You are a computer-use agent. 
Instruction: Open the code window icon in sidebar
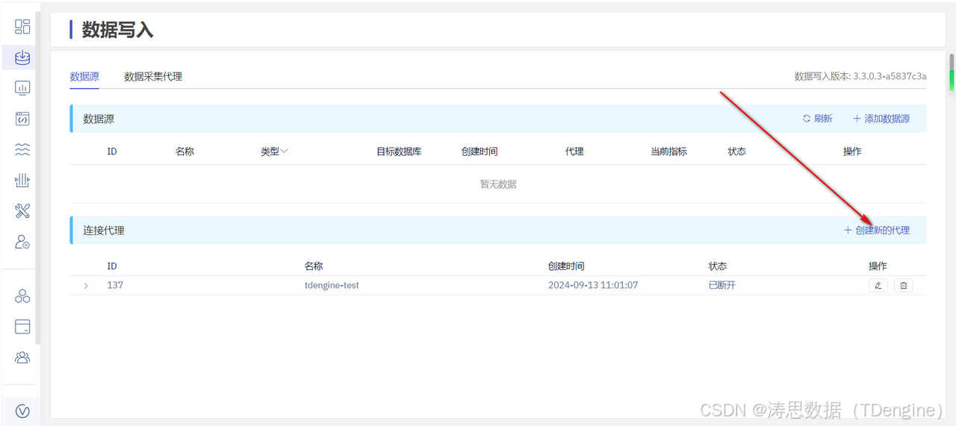(x=22, y=119)
